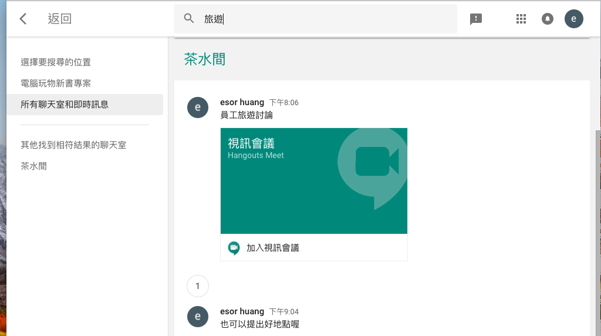
Task: Click the 茶水間 room heading
Action: pos(205,59)
